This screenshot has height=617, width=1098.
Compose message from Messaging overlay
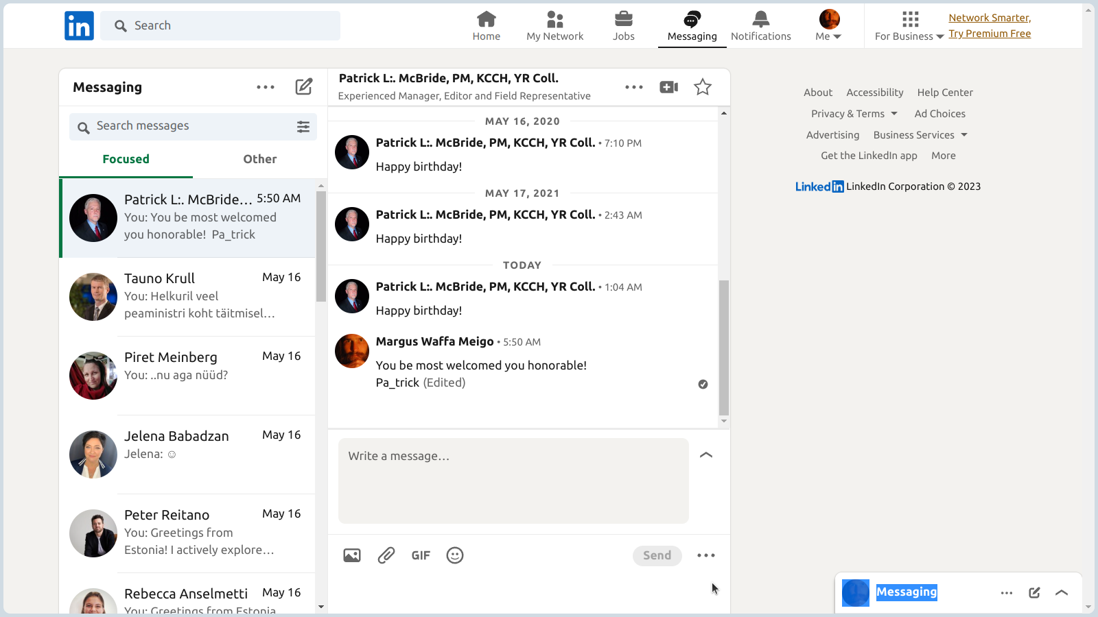1034,593
